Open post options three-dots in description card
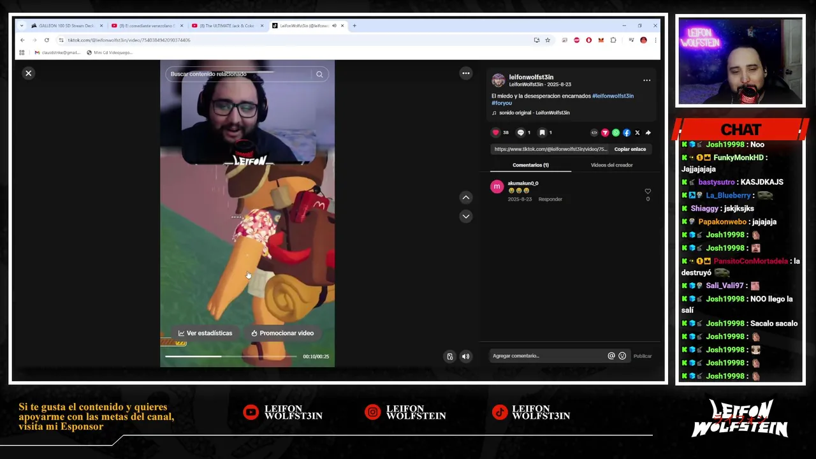The height and width of the screenshot is (459, 816). tap(646, 80)
